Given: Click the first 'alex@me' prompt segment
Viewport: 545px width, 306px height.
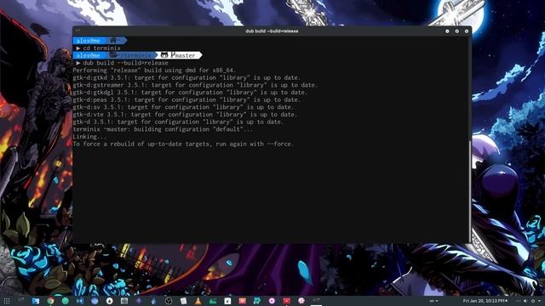Looking at the screenshot, I should coord(88,41).
